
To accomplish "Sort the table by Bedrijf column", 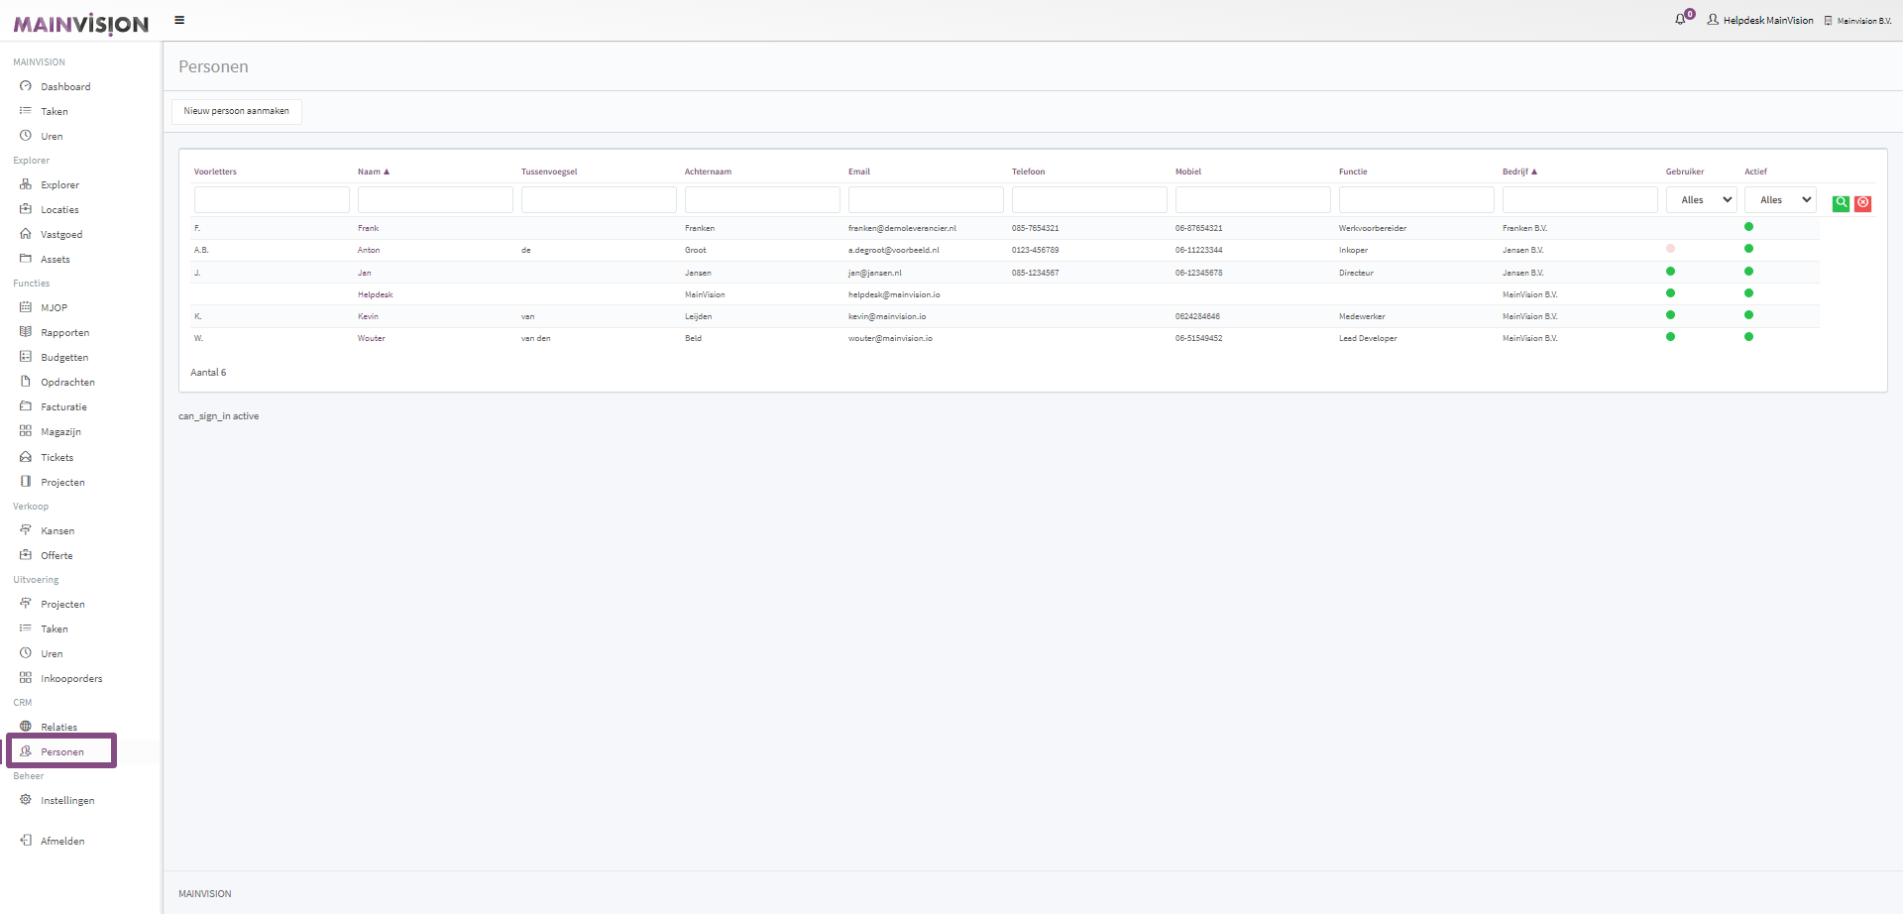I will point(1519,171).
